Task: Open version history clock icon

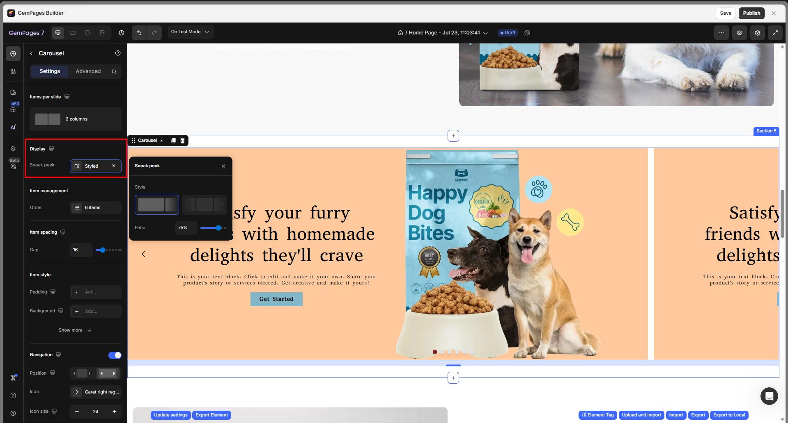Action: [x=122, y=33]
